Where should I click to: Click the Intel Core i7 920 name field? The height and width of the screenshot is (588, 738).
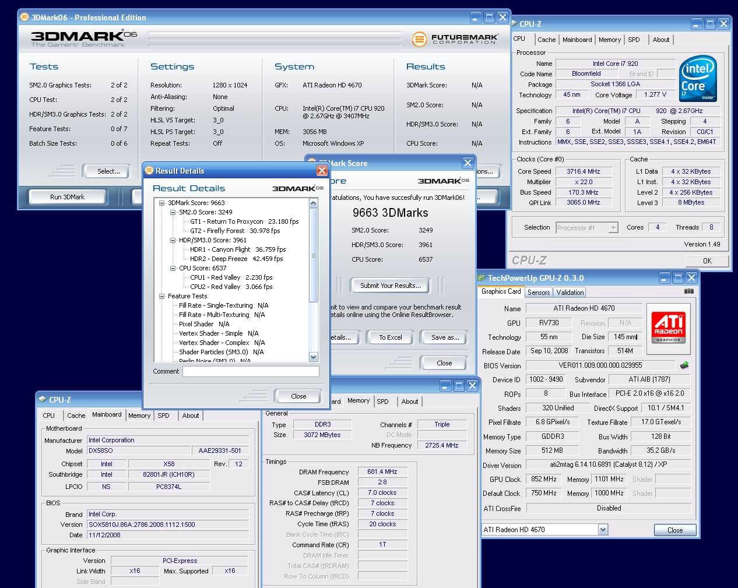click(615, 64)
